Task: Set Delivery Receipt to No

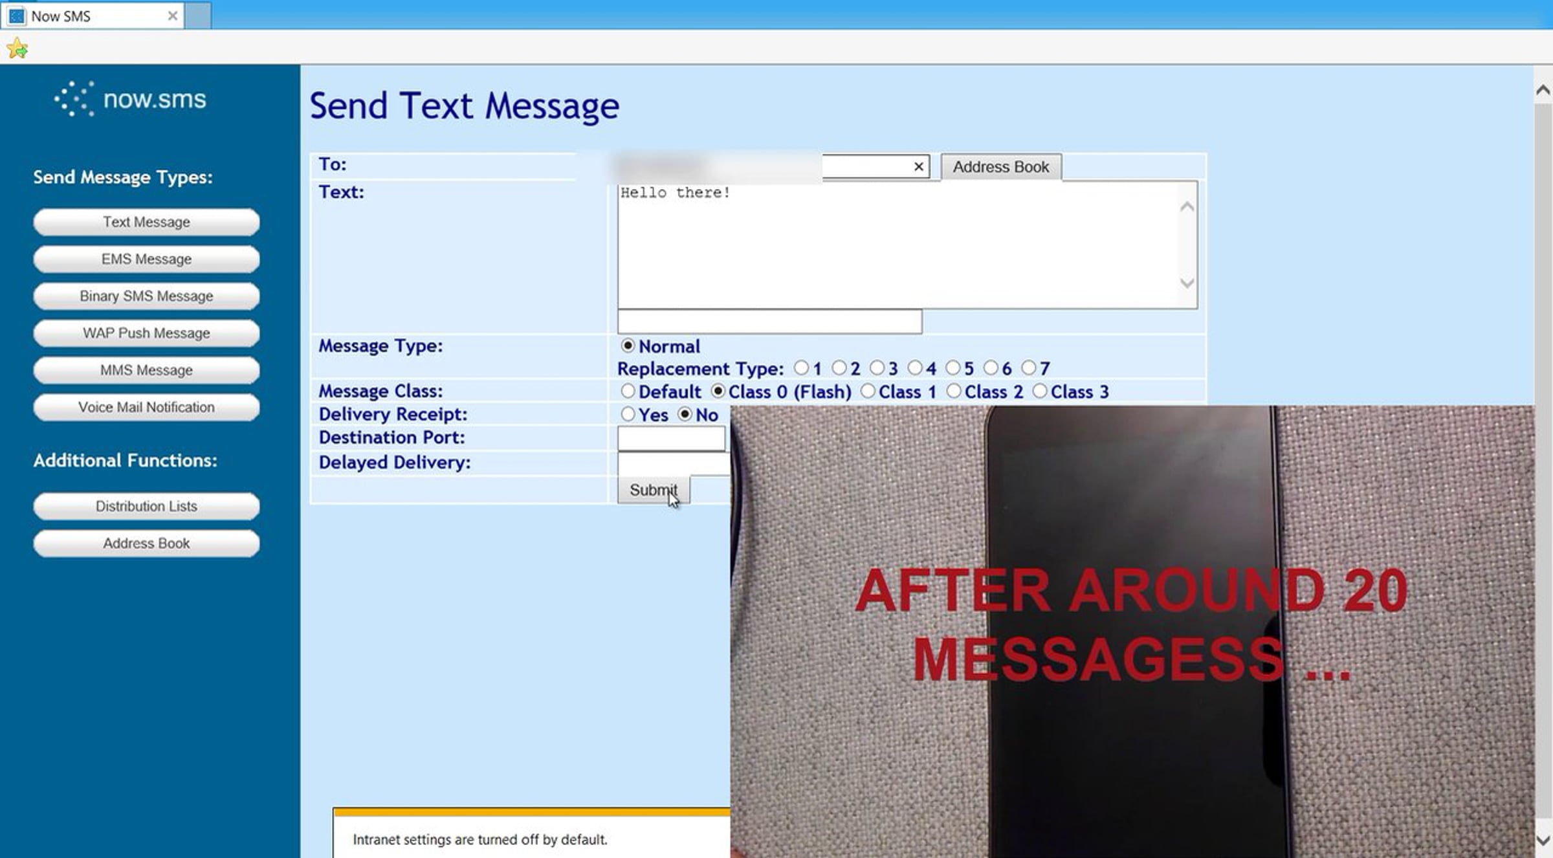Action: pyautogui.click(x=685, y=414)
